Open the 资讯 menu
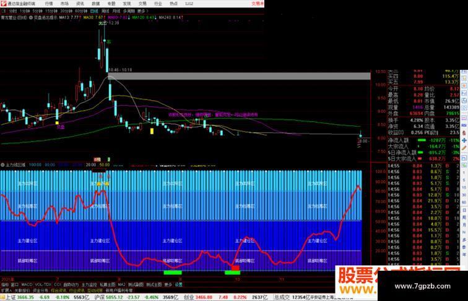The width and height of the screenshot is (468, 301). coord(80,4)
